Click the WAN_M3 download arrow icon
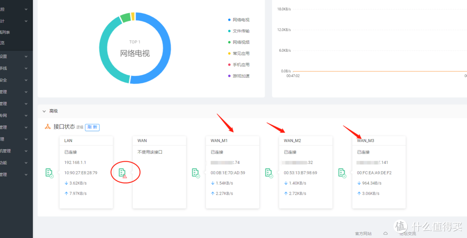467x238 pixels. pyautogui.click(x=359, y=183)
